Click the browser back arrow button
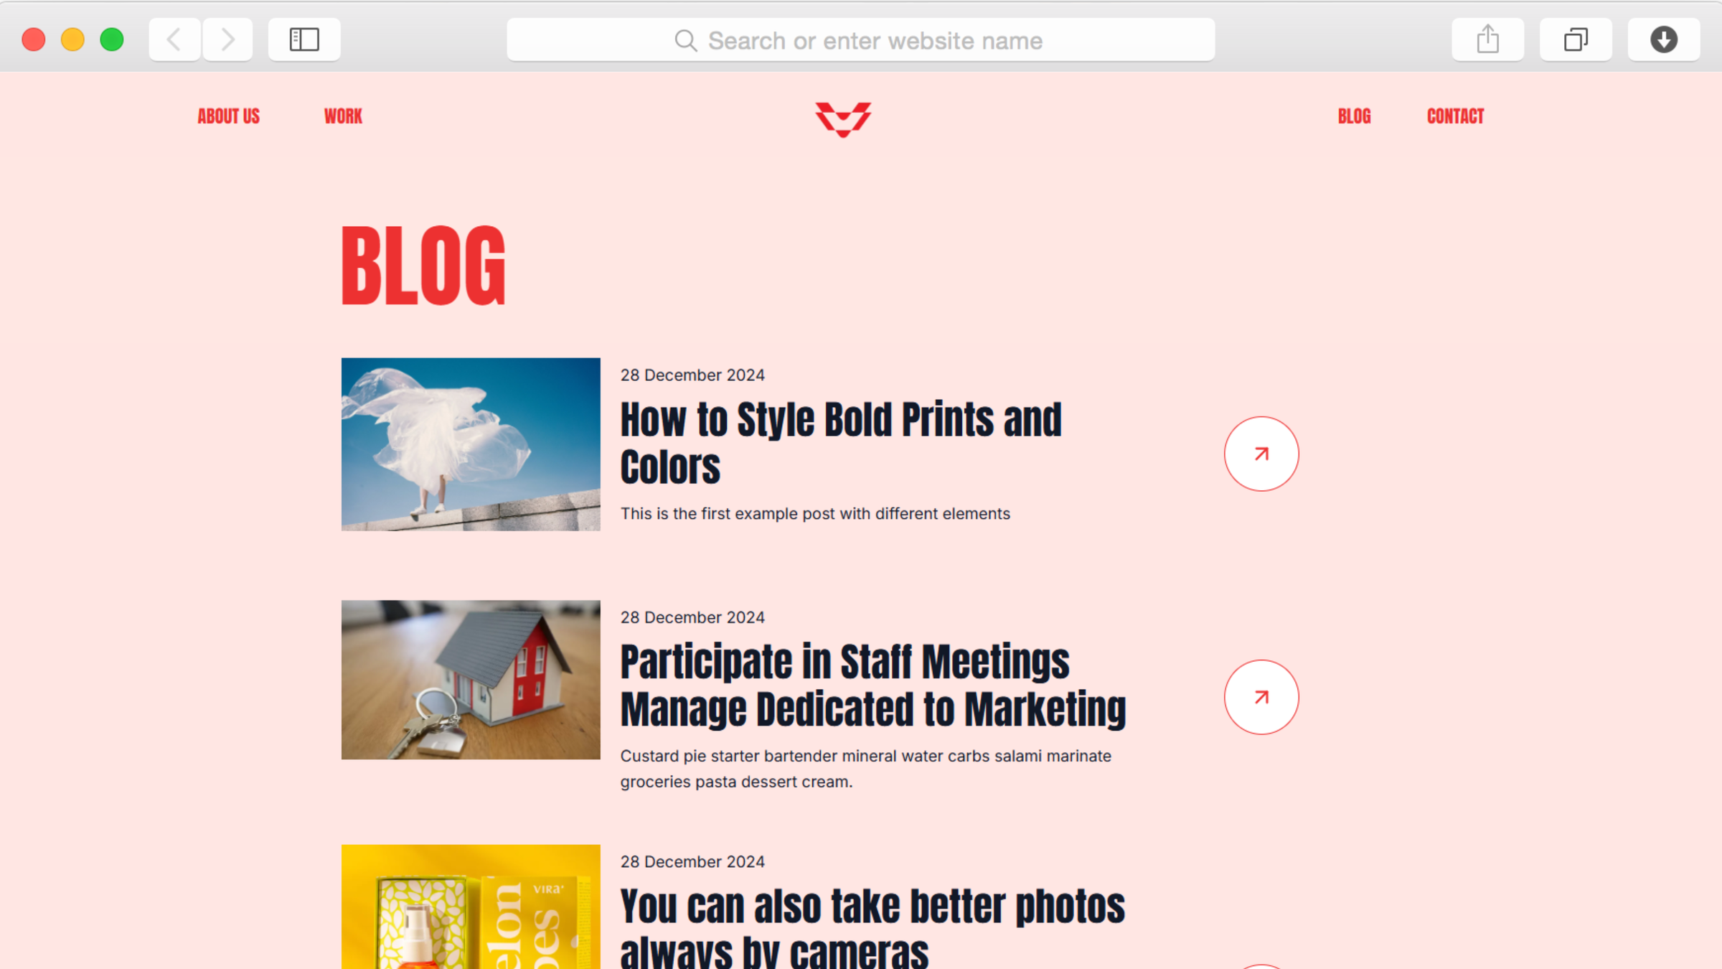The width and height of the screenshot is (1722, 969). [x=174, y=39]
